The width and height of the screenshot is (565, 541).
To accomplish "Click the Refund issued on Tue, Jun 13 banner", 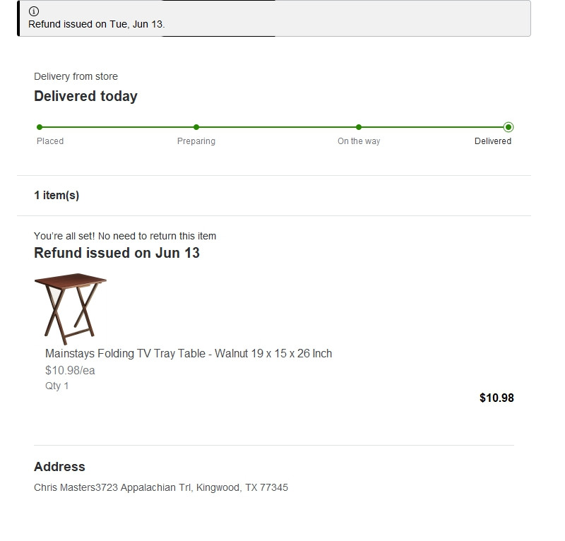I will [274, 18].
